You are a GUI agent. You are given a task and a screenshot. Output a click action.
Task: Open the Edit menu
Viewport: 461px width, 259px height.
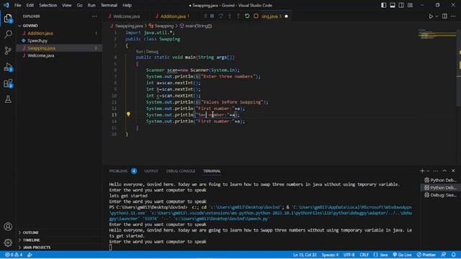(30, 5)
